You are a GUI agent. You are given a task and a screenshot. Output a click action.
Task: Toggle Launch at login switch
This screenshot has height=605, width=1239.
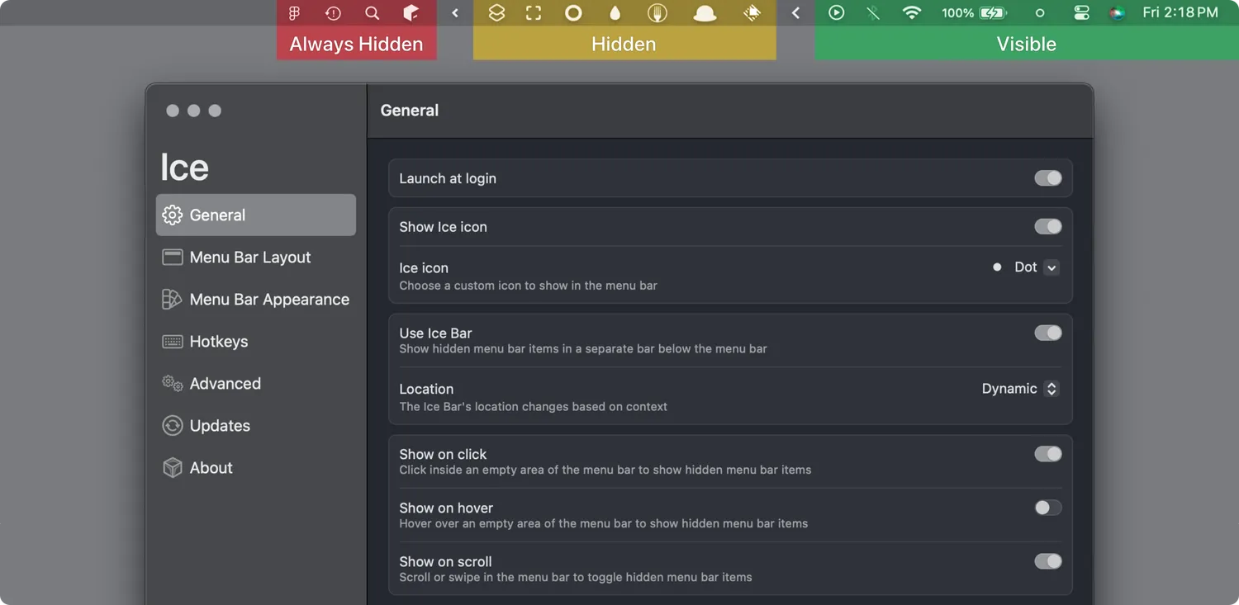click(x=1048, y=178)
